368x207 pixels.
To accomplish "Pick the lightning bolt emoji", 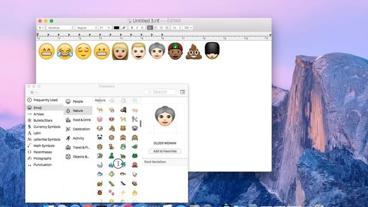I will [x=123, y=193].
